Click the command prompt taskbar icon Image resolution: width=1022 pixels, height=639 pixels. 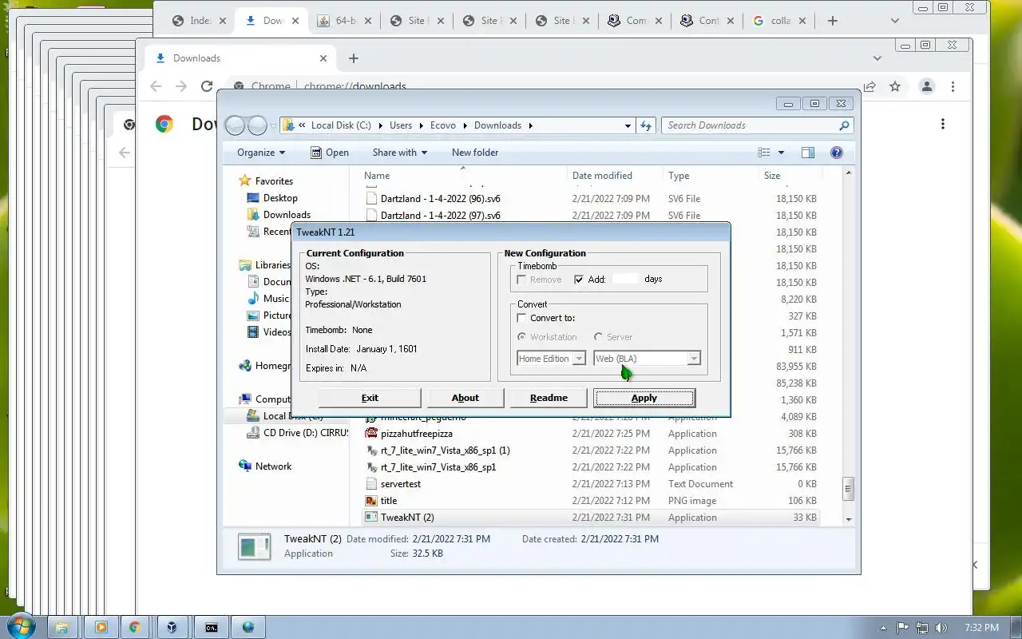pos(211,627)
